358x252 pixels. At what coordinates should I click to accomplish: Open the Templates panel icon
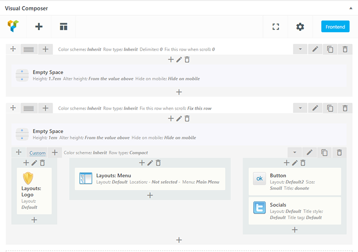63,27
